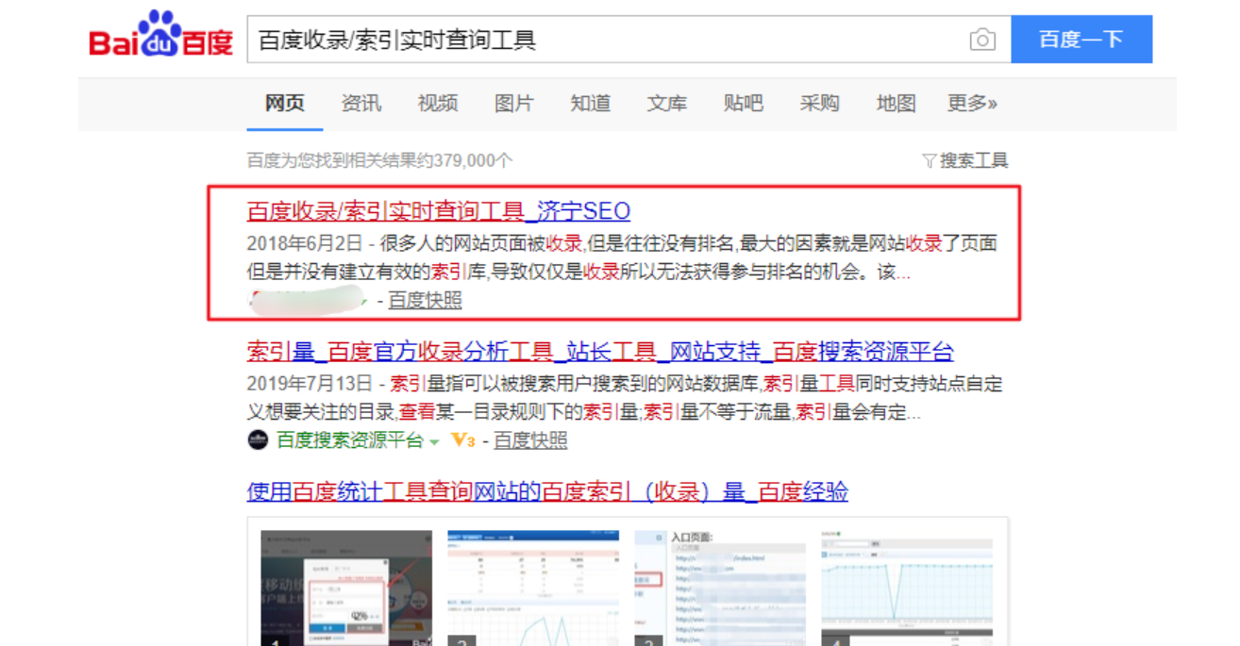Image resolution: width=1240 pixels, height=646 pixels.
Task: Open the 知道 tab
Action: (591, 104)
